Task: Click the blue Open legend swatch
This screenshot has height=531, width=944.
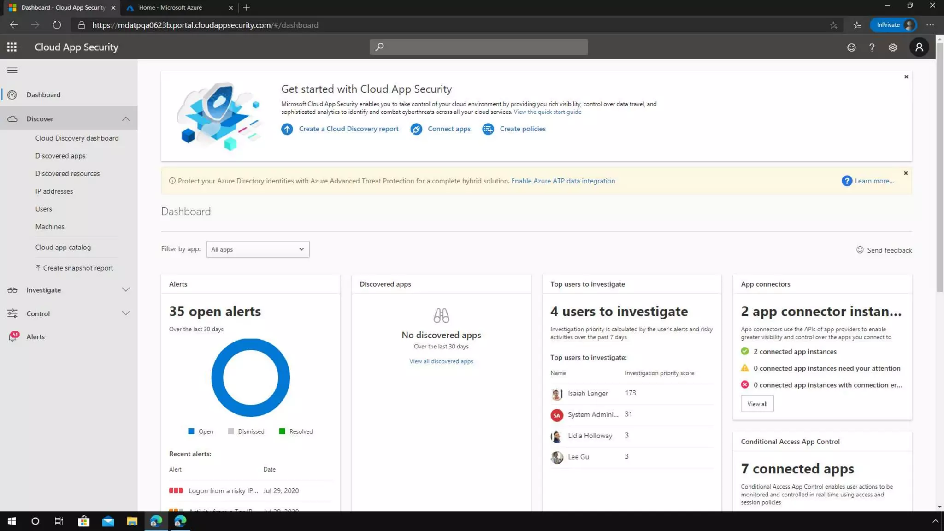Action: (x=191, y=431)
